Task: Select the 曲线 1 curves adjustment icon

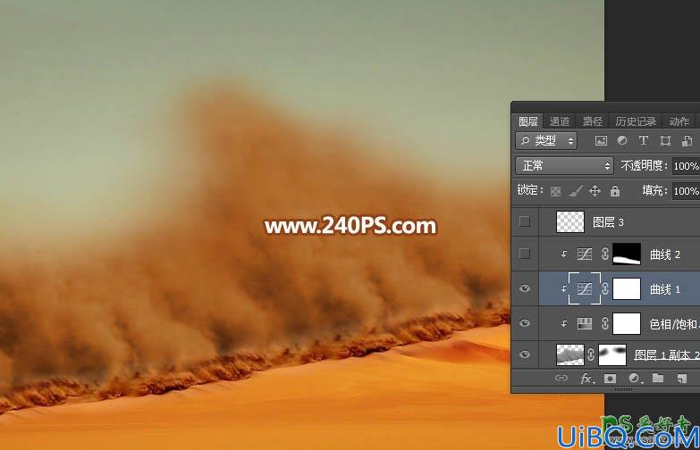Action: pyautogui.click(x=585, y=289)
